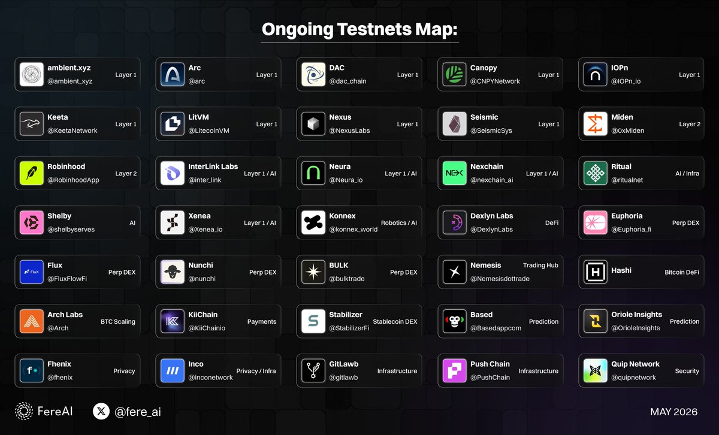Click the Euphoria pink logo icon
719x435 pixels.
[x=595, y=223]
